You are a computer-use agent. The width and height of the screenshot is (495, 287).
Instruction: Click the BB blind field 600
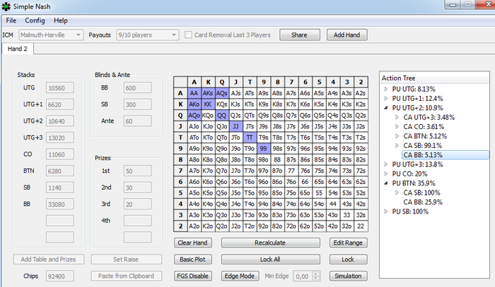137,88
